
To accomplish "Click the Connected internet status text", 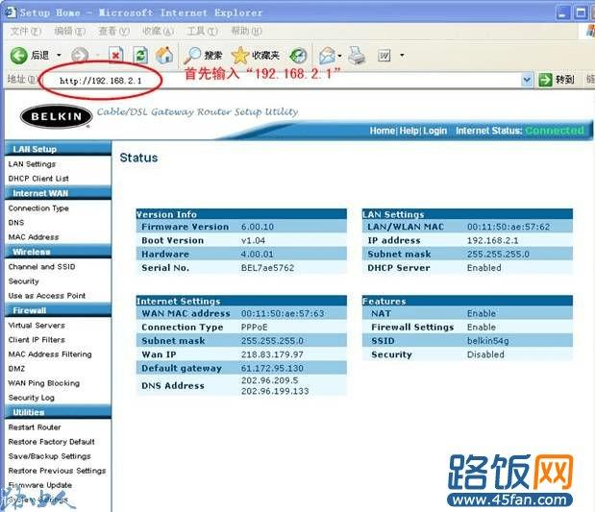I will pos(555,131).
